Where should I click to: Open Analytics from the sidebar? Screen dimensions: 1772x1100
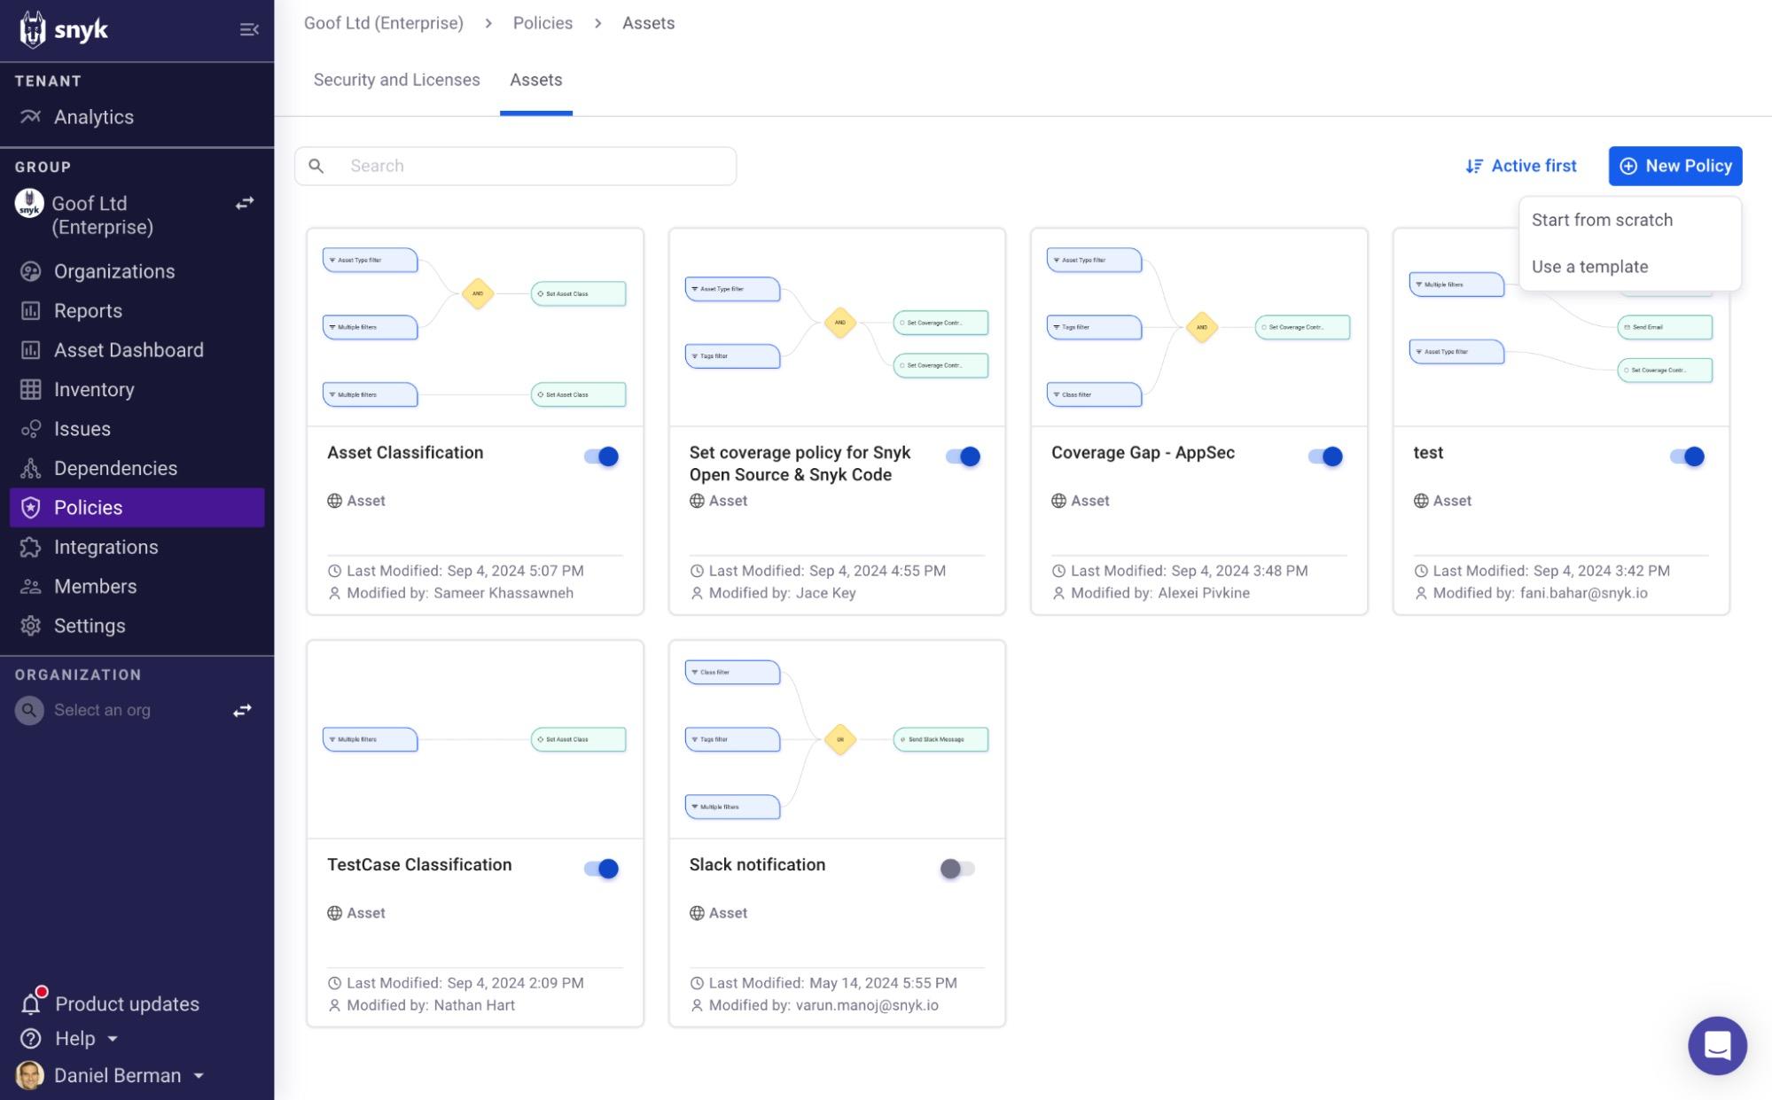(x=93, y=117)
